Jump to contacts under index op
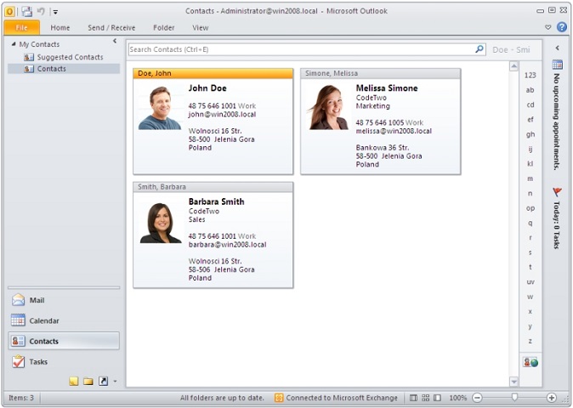This screenshot has height=408, width=573. pyautogui.click(x=530, y=208)
